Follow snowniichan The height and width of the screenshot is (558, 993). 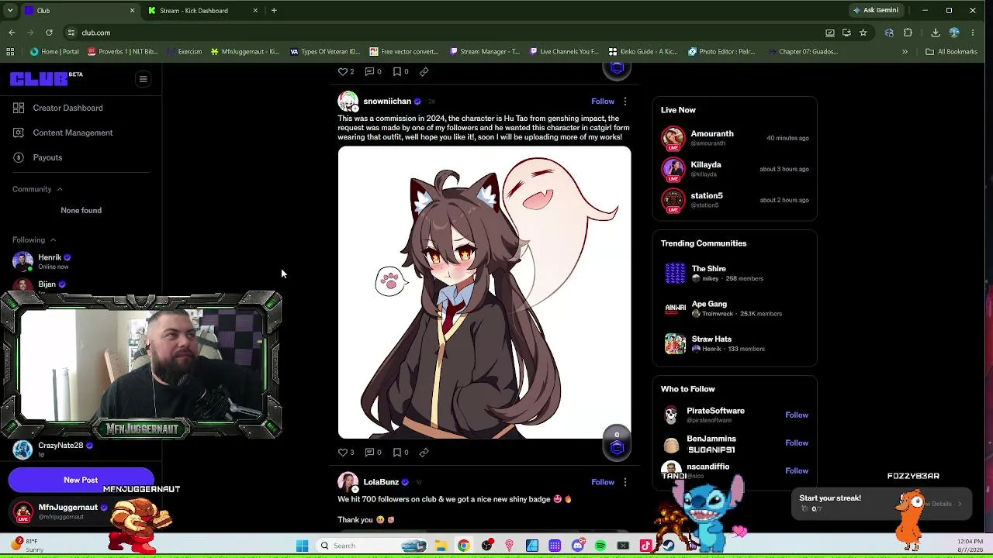603,102
